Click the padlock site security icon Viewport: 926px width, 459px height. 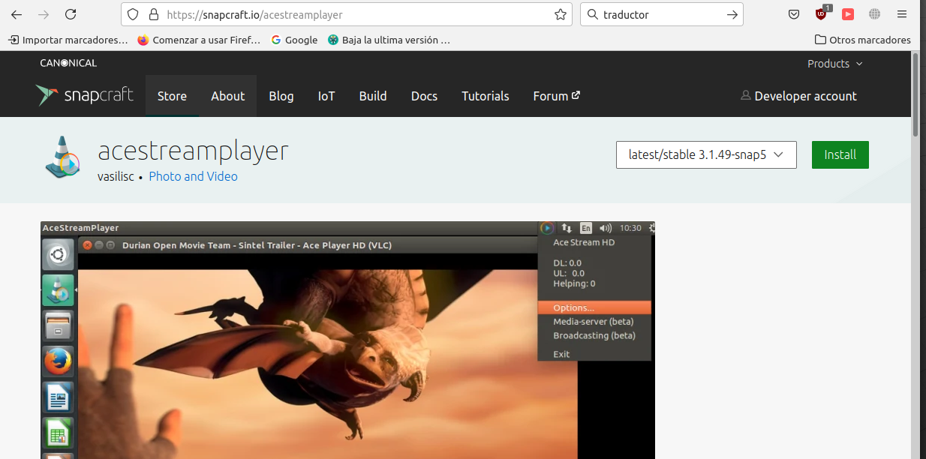(154, 14)
